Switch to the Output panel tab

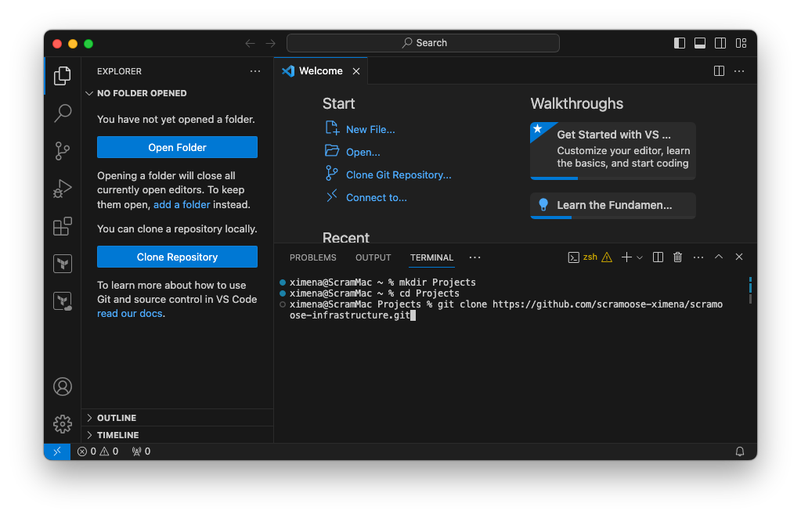[x=373, y=257]
